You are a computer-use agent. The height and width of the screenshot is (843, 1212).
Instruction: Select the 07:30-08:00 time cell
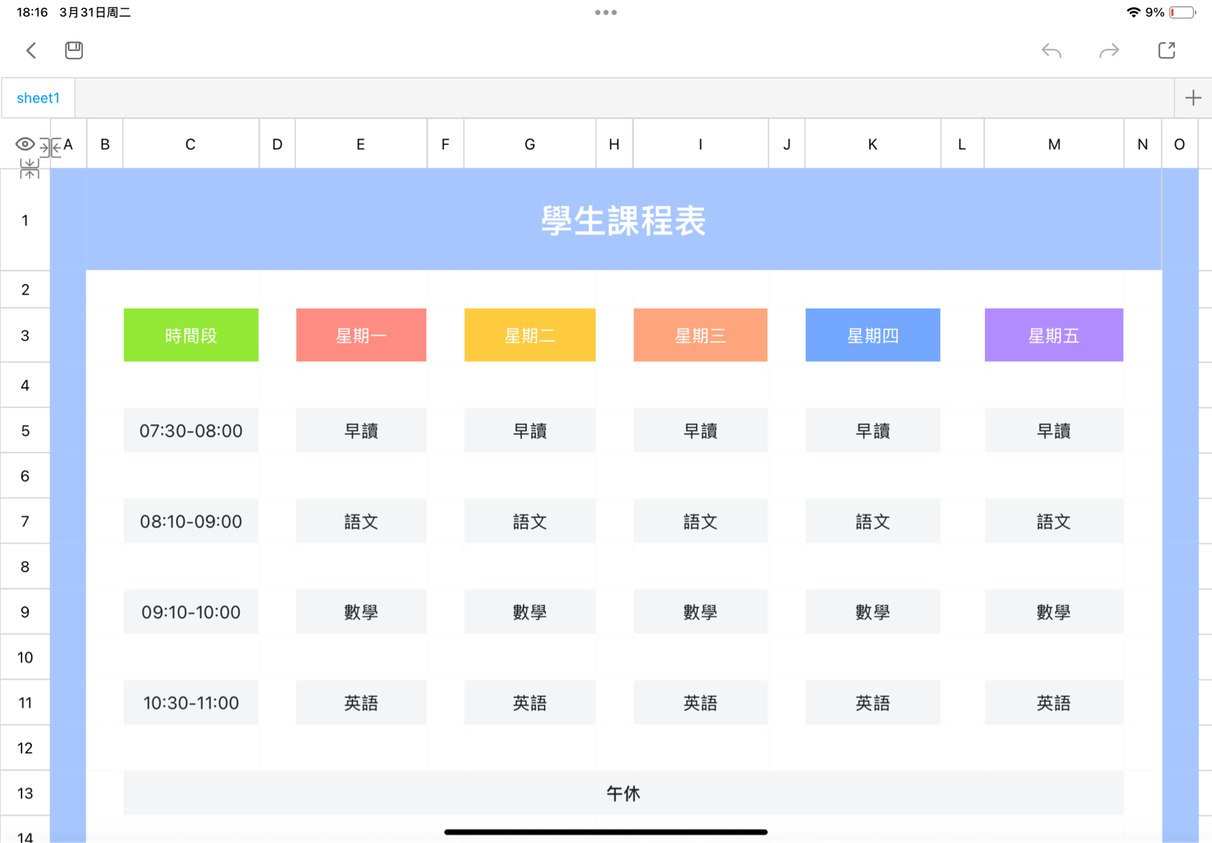(191, 430)
